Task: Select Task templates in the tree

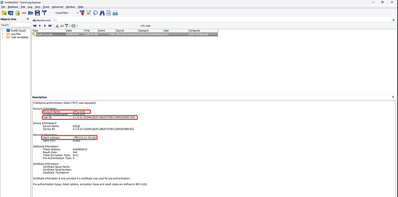Action: [x=19, y=37]
